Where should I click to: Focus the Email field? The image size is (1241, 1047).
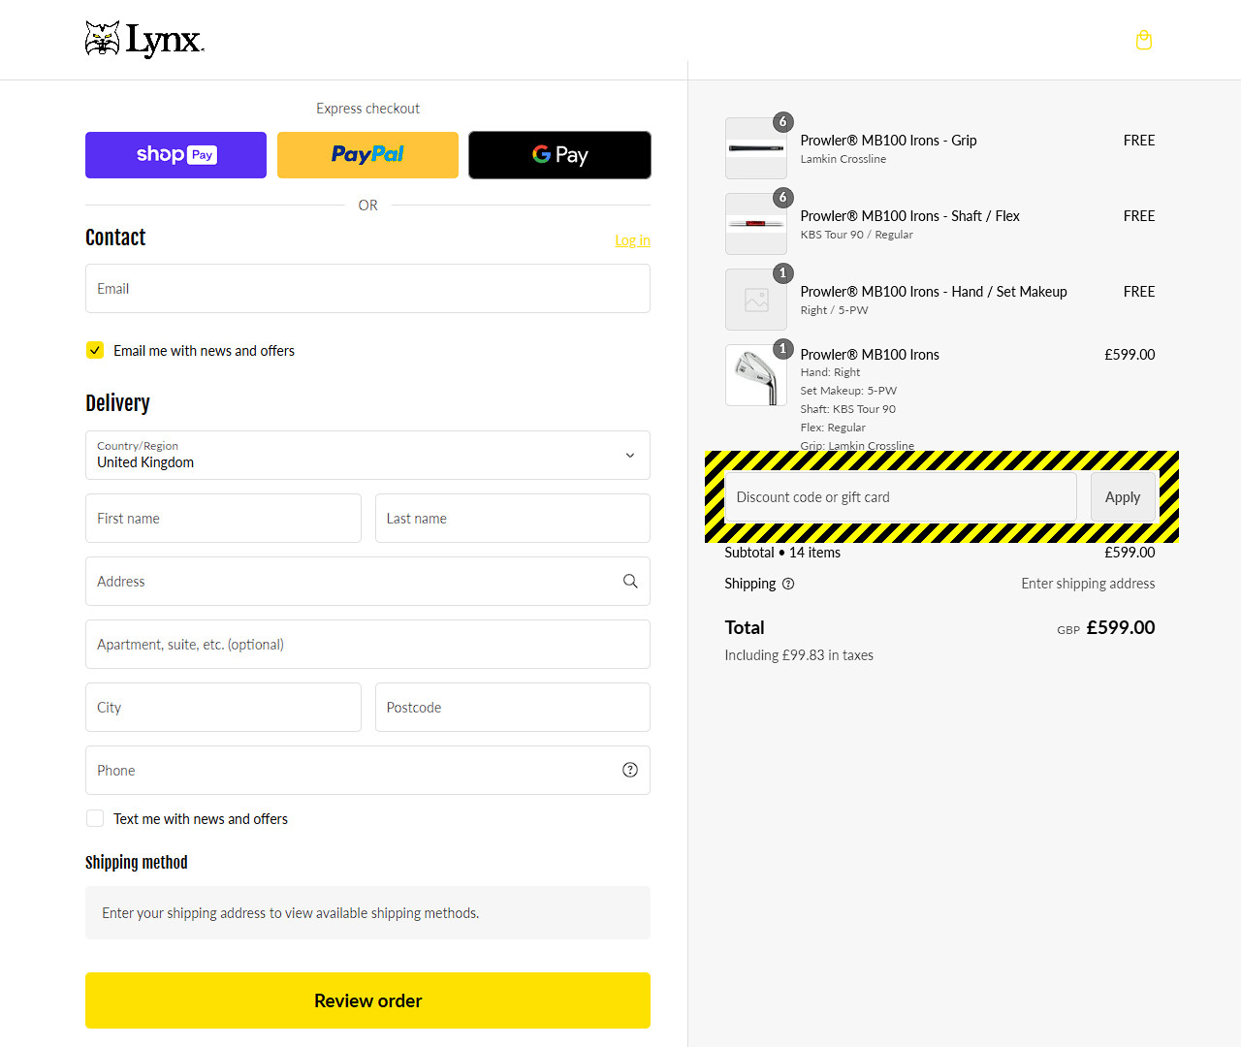(367, 289)
